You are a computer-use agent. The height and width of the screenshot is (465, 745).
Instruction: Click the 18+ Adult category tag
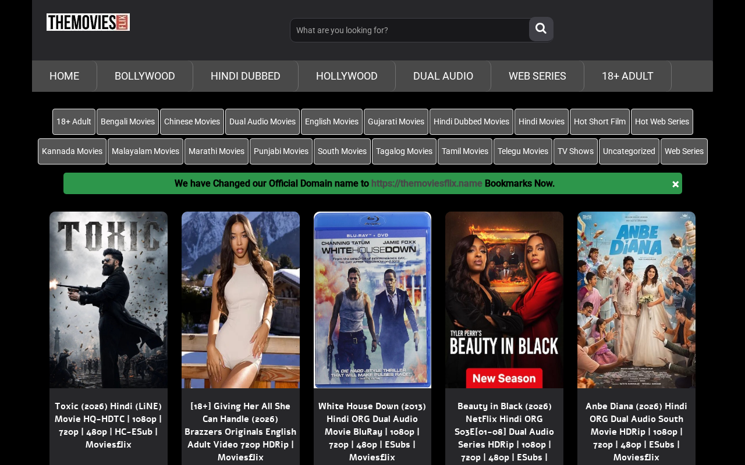pos(74,121)
